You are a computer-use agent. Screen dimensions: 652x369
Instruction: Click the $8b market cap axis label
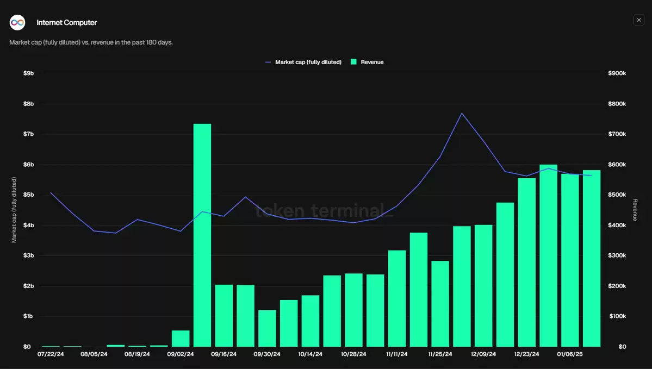[28, 104]
